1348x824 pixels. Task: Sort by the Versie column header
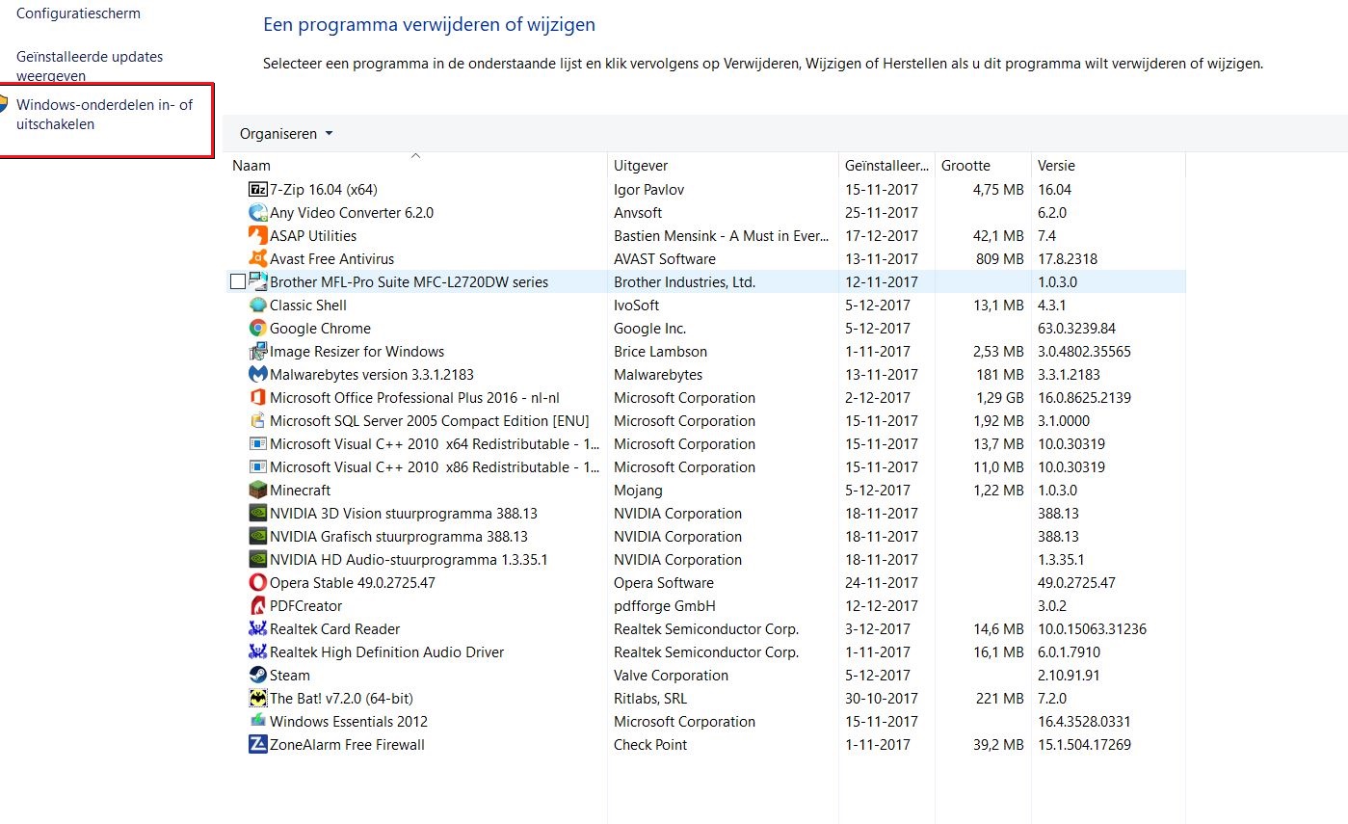(x=1108, y=166)
